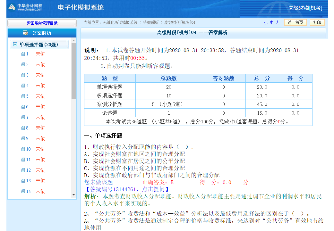The height and width of the screenshot is (231, 334).
Task: Click the 题型 table header
Action: (110, 78)
